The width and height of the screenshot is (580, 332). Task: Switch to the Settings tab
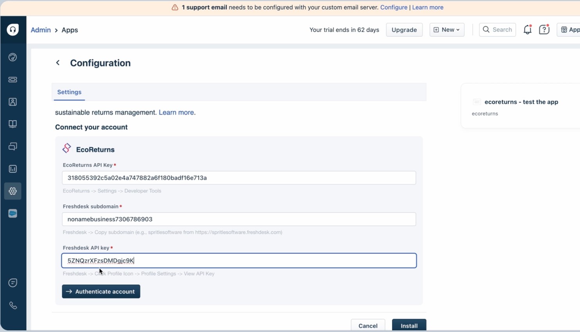point(69,92)
